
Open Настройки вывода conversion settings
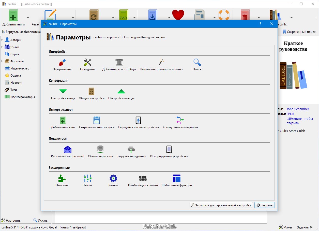click(x=121, y=94)
